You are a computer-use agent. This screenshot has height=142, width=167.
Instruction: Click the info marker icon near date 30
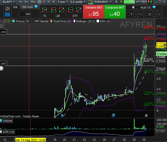pos(146,115)
